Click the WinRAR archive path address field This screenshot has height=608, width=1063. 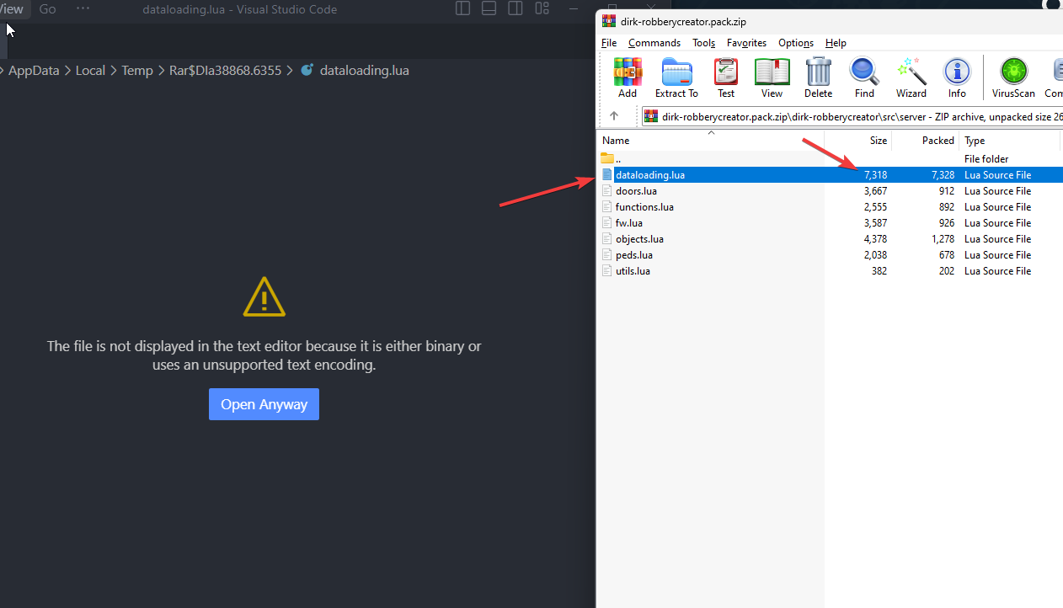(851, 116)
